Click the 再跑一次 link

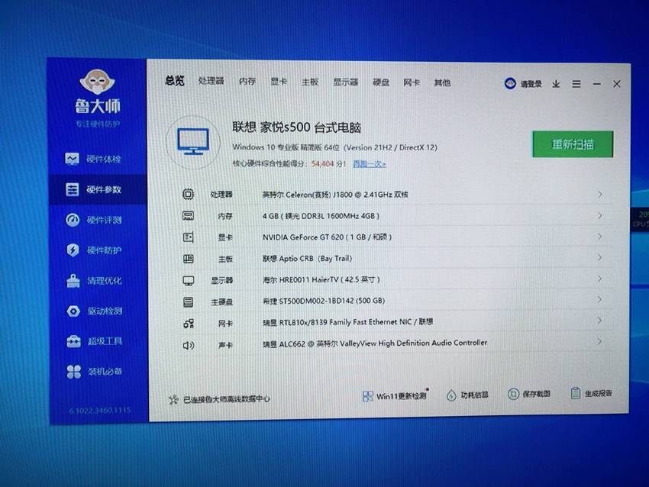(370, 164)
